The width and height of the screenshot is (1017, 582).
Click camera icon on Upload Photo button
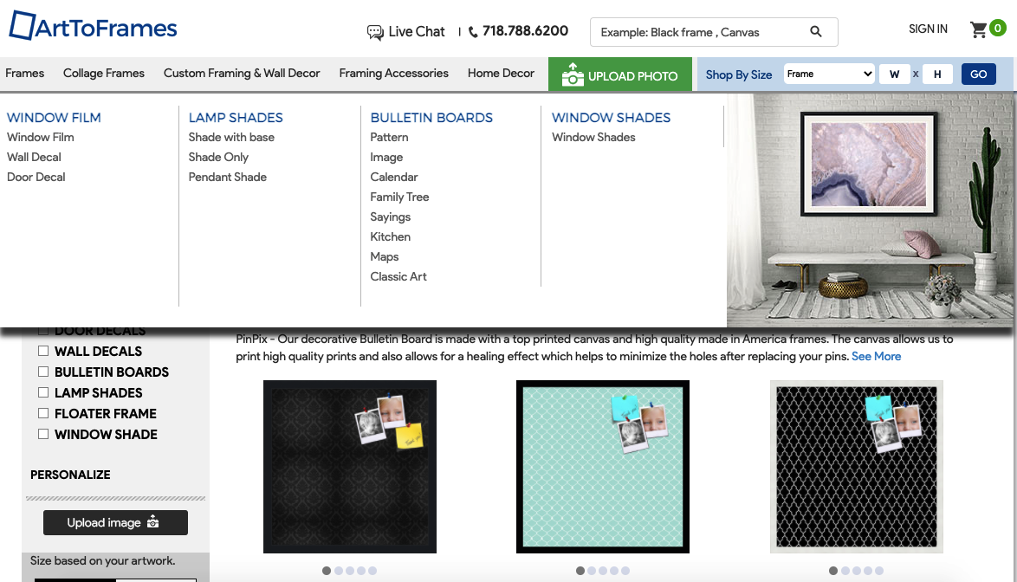(573, 74)
